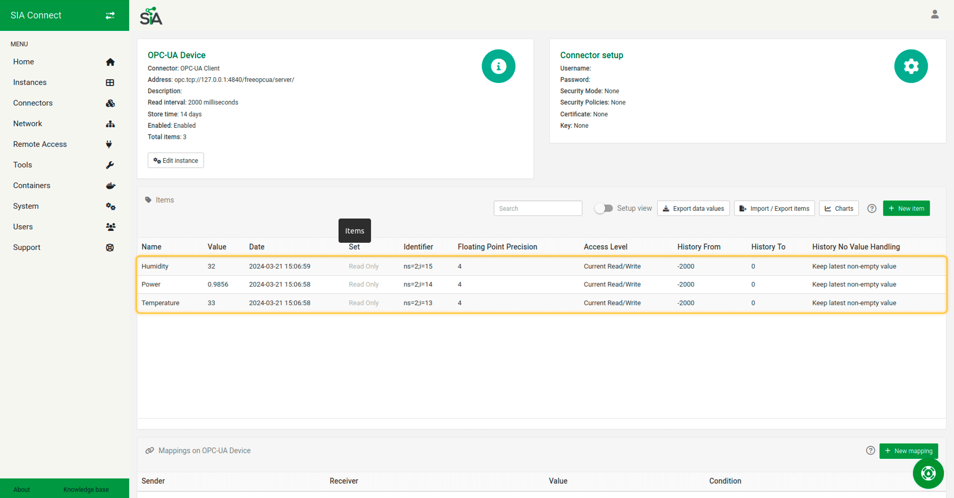Click the items Search field
The image size is (954, 498).
coord(538,208)
